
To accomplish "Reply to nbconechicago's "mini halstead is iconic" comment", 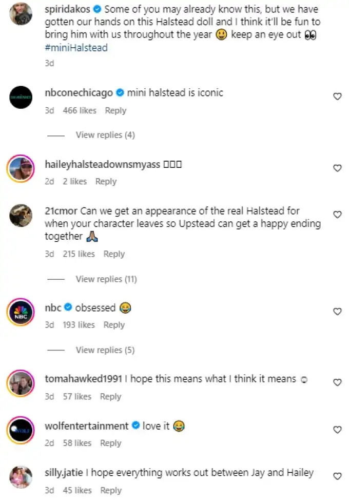I will (115, 111).
